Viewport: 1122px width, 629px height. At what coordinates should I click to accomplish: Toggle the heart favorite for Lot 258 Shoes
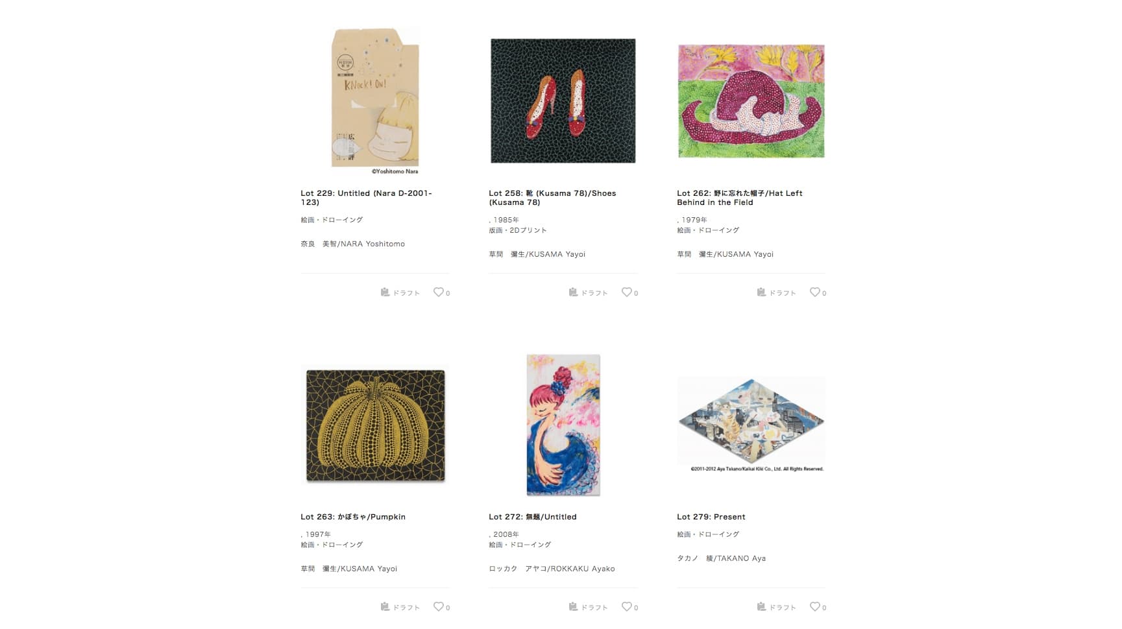coord(627,292)
